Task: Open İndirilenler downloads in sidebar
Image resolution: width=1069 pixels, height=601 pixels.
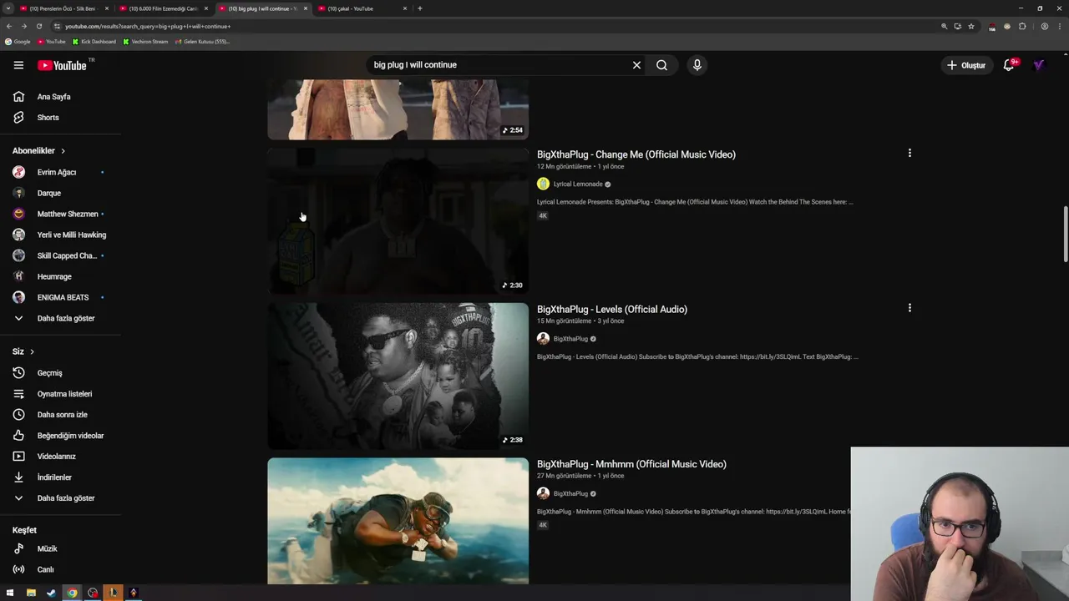Action: tap(60, 477)
